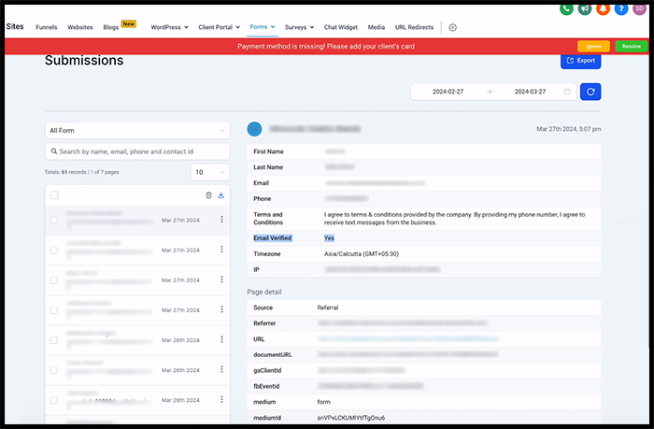Click the Sites heading
654x429 pixels.
pos(15,27)
